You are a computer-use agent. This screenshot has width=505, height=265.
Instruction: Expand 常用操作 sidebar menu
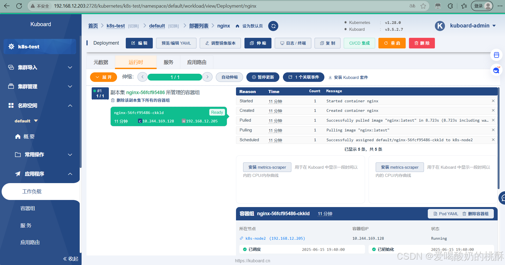pos(43,155)
